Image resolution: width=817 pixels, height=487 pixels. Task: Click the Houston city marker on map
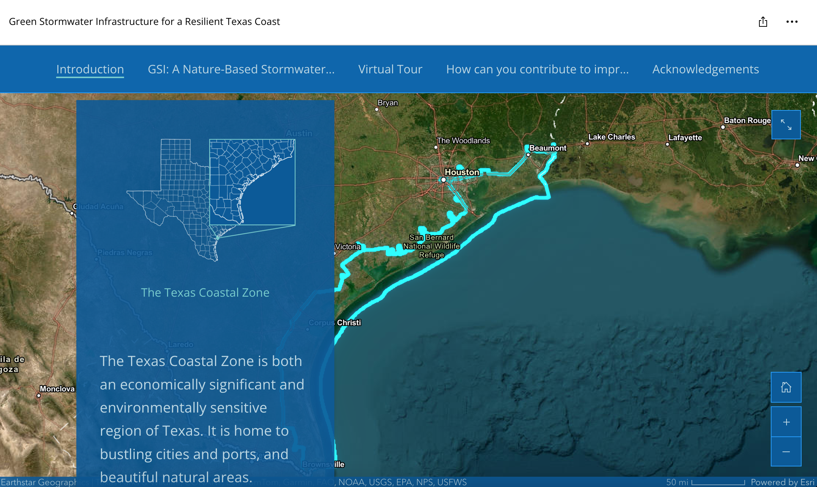click(443, 180)
